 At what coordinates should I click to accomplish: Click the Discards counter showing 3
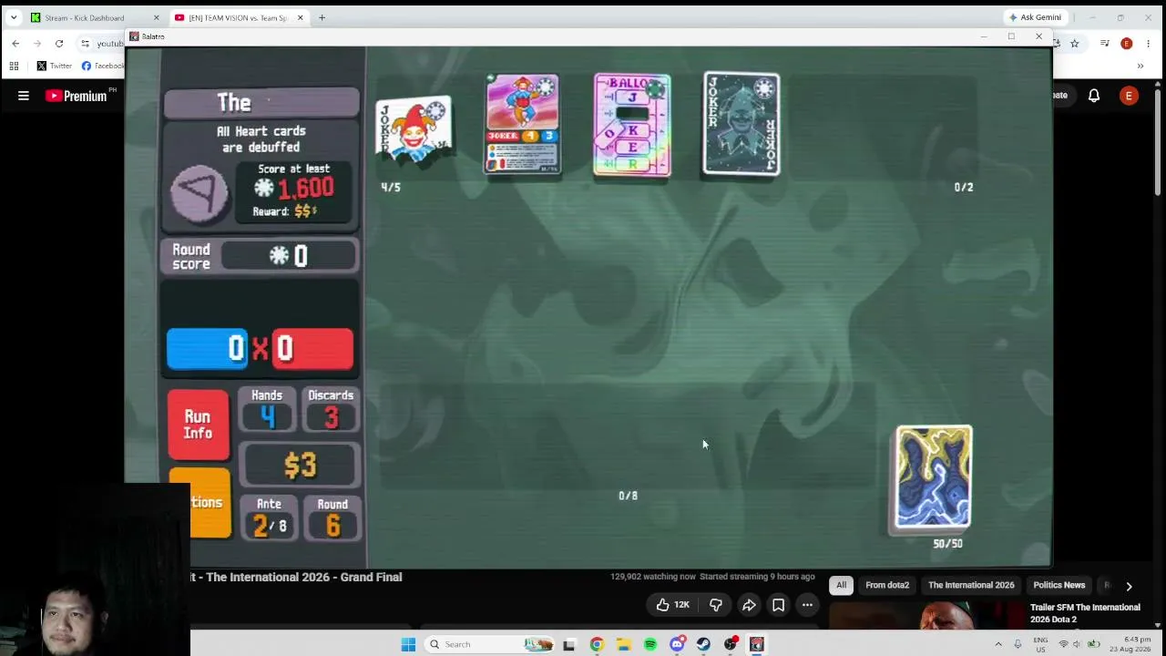click(x=331, y=410)
